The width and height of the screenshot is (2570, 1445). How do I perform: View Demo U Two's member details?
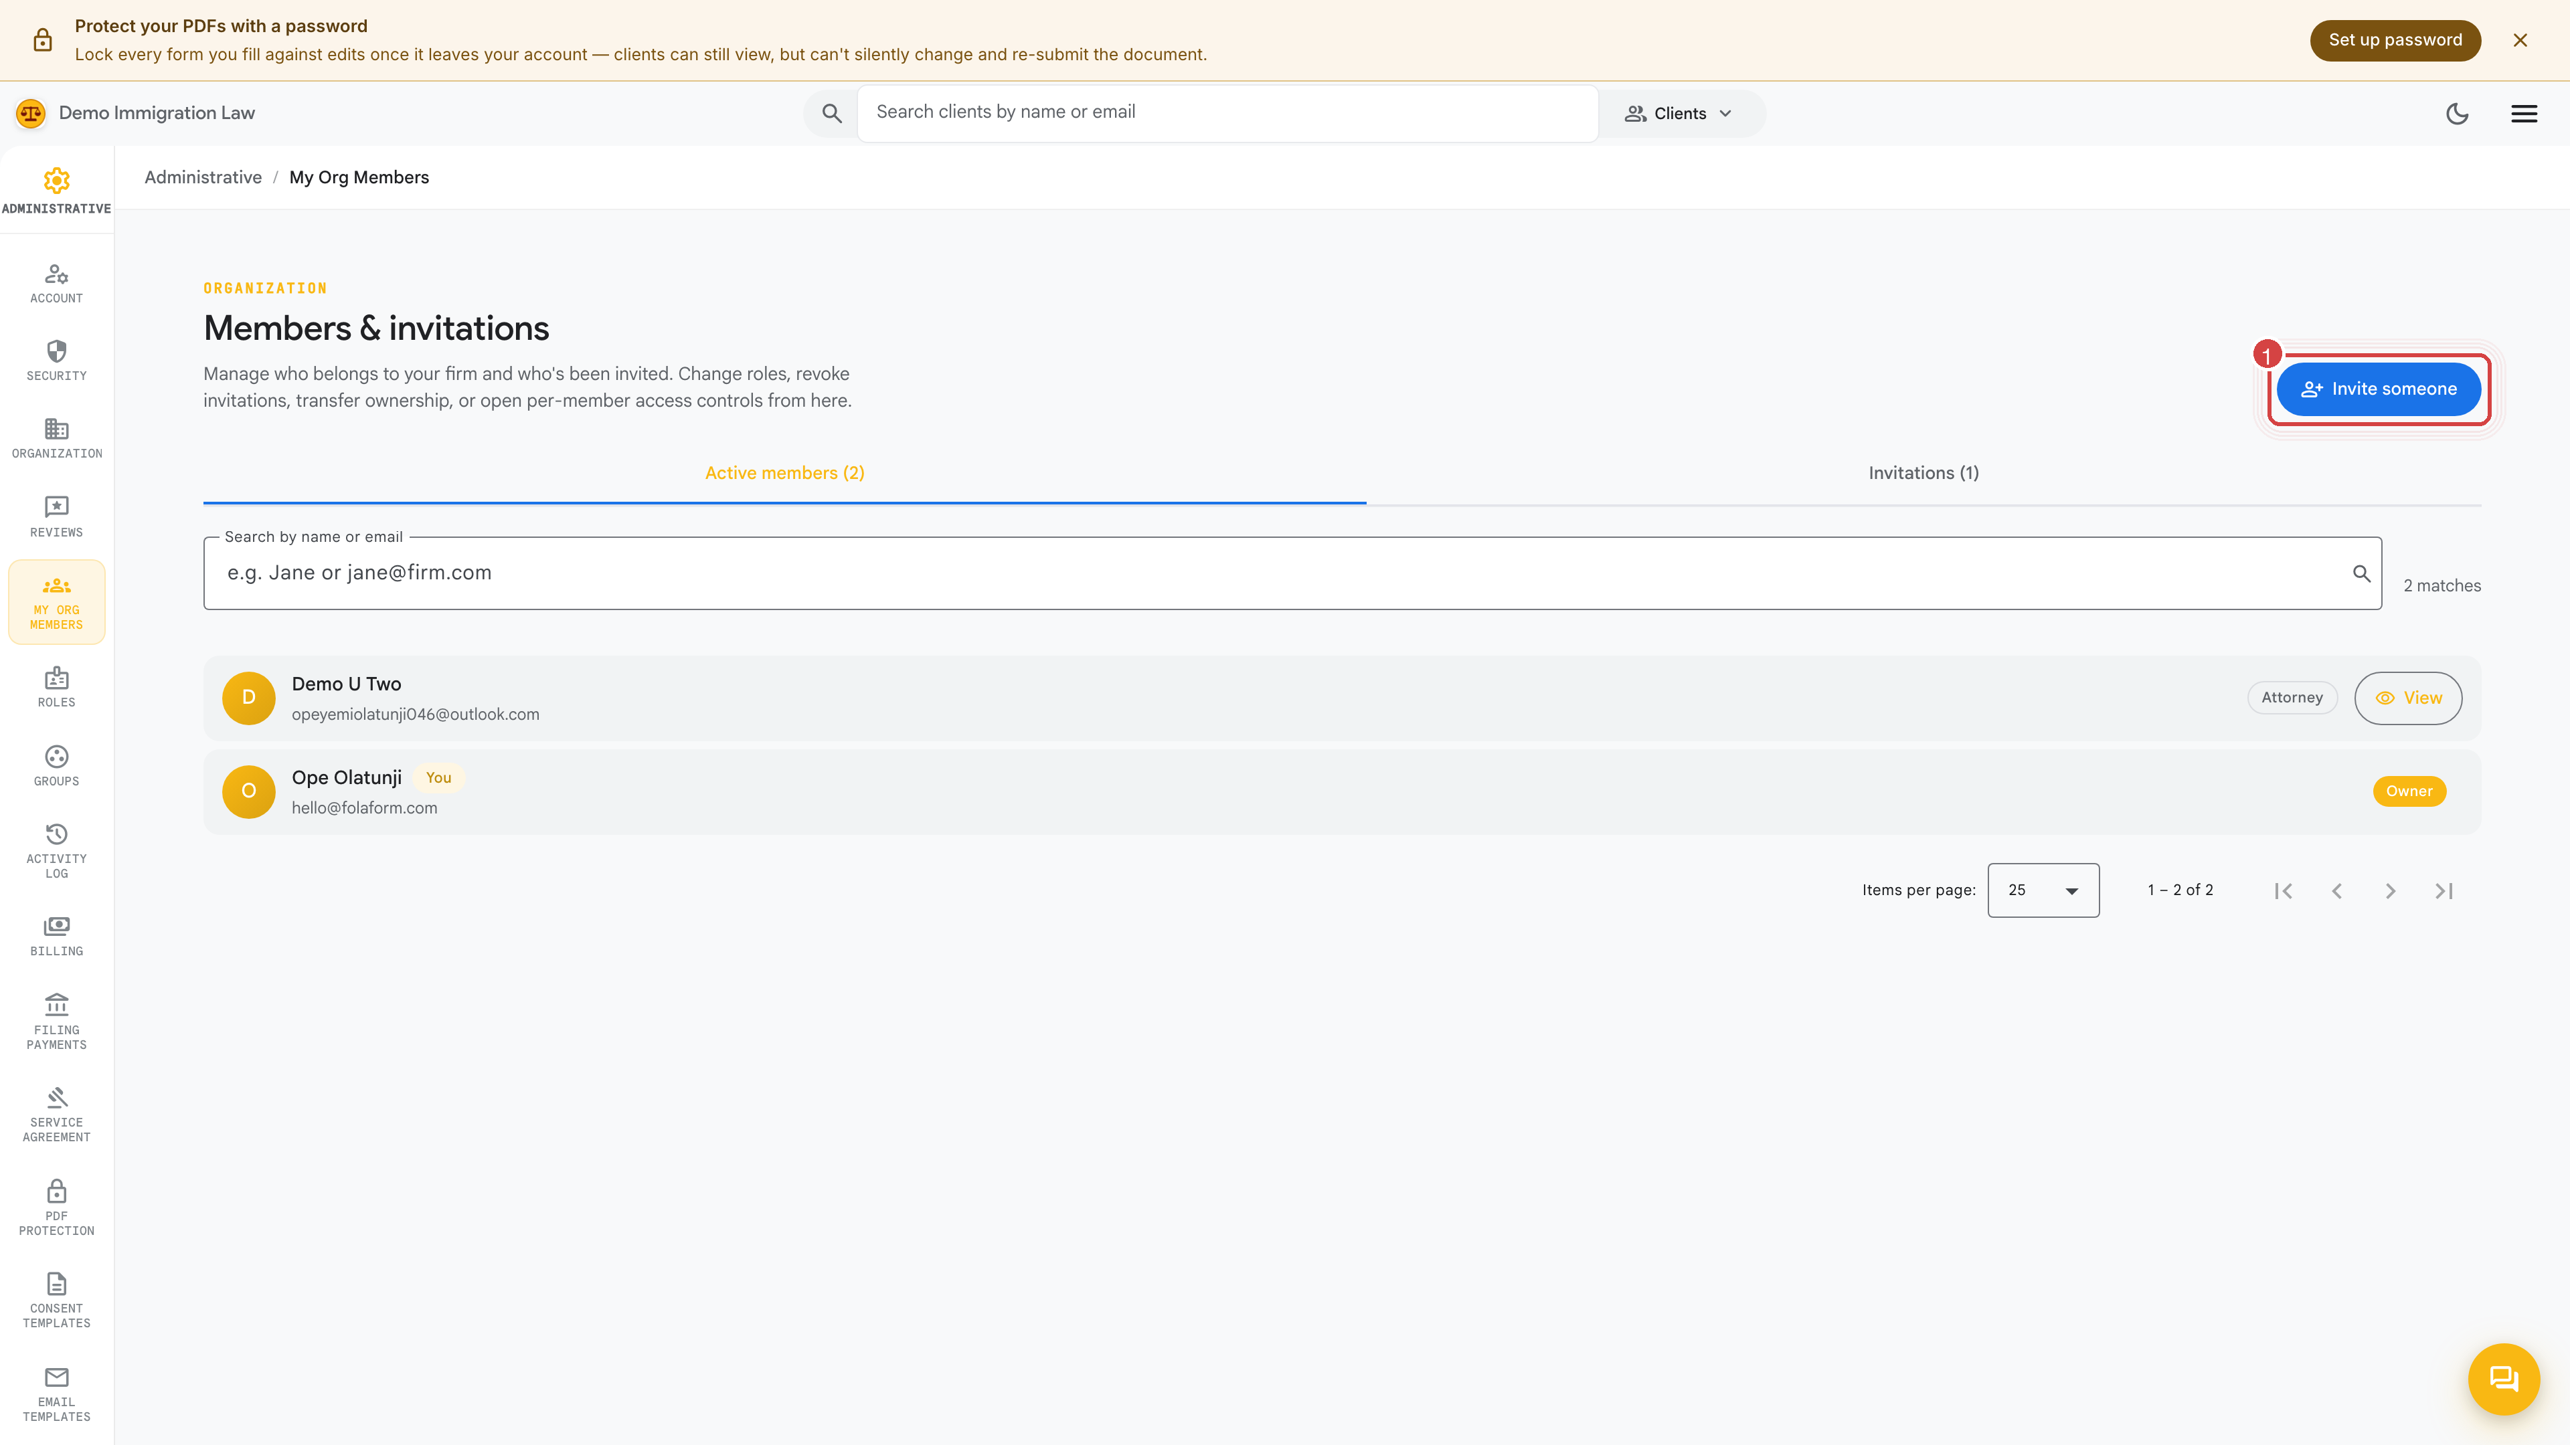pyautogui.click(x=2407, y=698)
